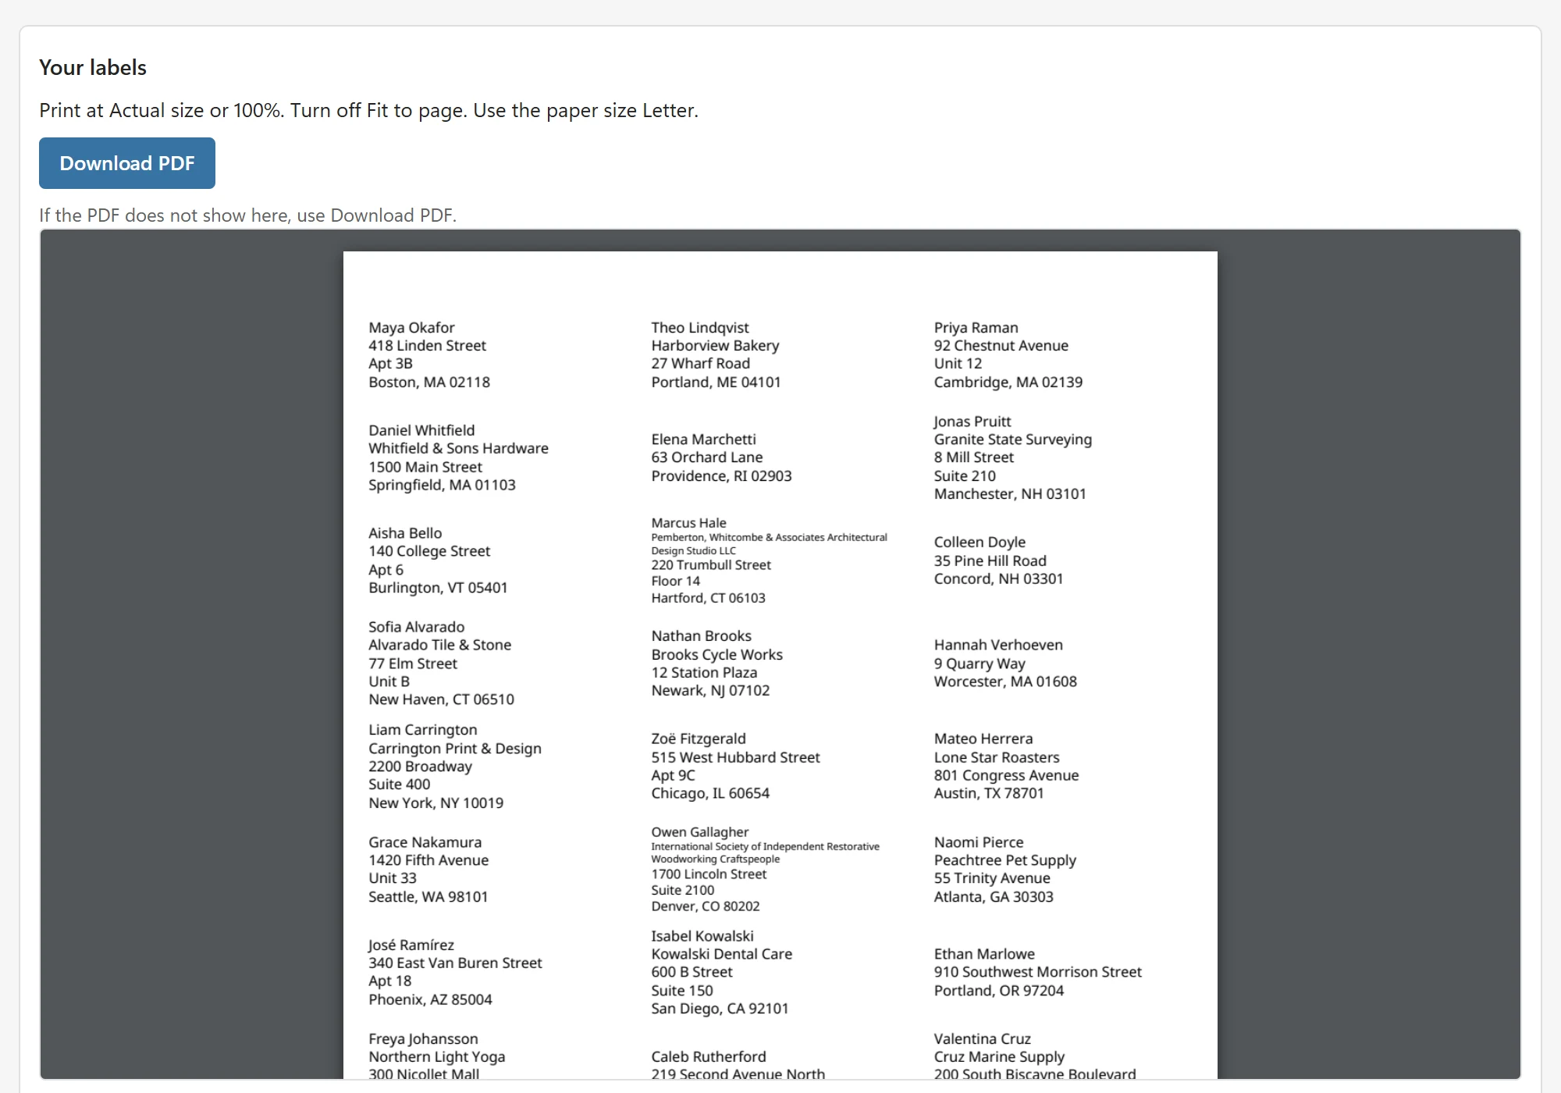This screenshot has width=1561, height=1093.
Task: Click the Mateo Herrera label name
Action: 983,739
